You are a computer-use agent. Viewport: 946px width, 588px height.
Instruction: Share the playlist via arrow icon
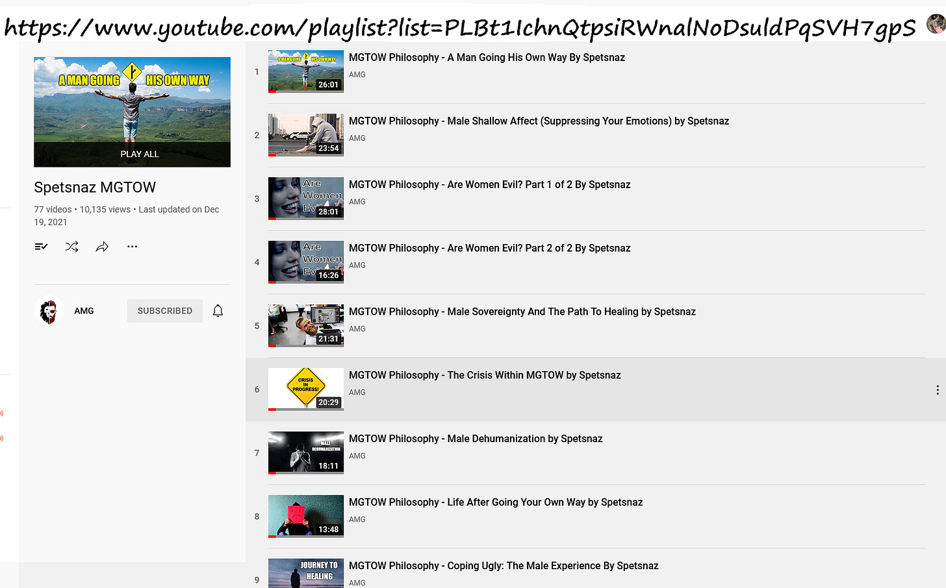tap(102, 247)
